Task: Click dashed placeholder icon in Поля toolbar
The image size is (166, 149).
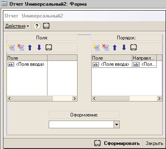Action: tap(49, 48)
